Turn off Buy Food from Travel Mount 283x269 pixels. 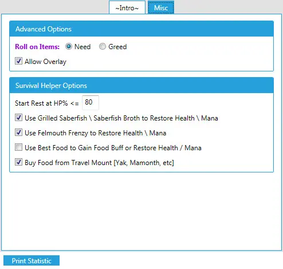point(18,162)
